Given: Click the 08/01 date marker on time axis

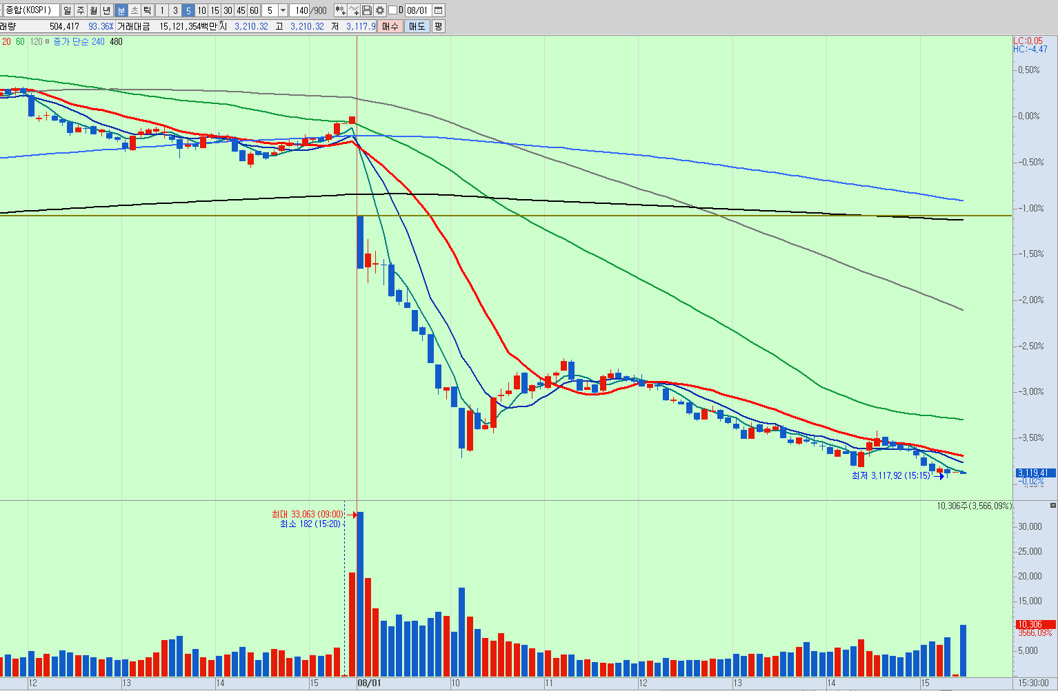Looking at the screenshot, I should (369, 683).
